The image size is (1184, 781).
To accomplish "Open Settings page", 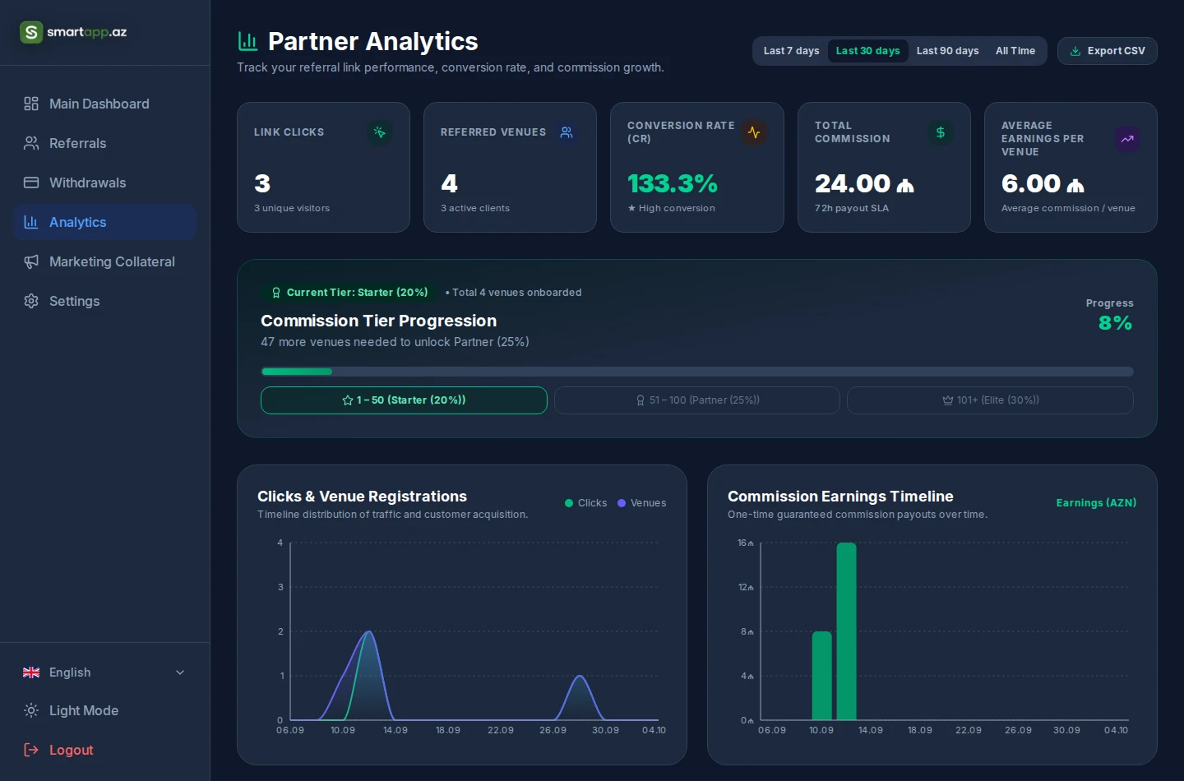I will pos(105,301).
